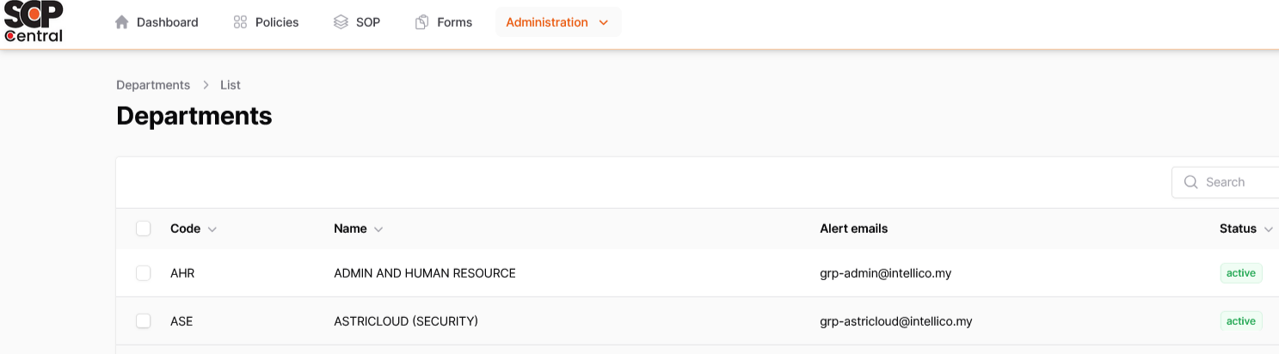
Task: Click the SCP Central logo
Action: tap(34, 21)
